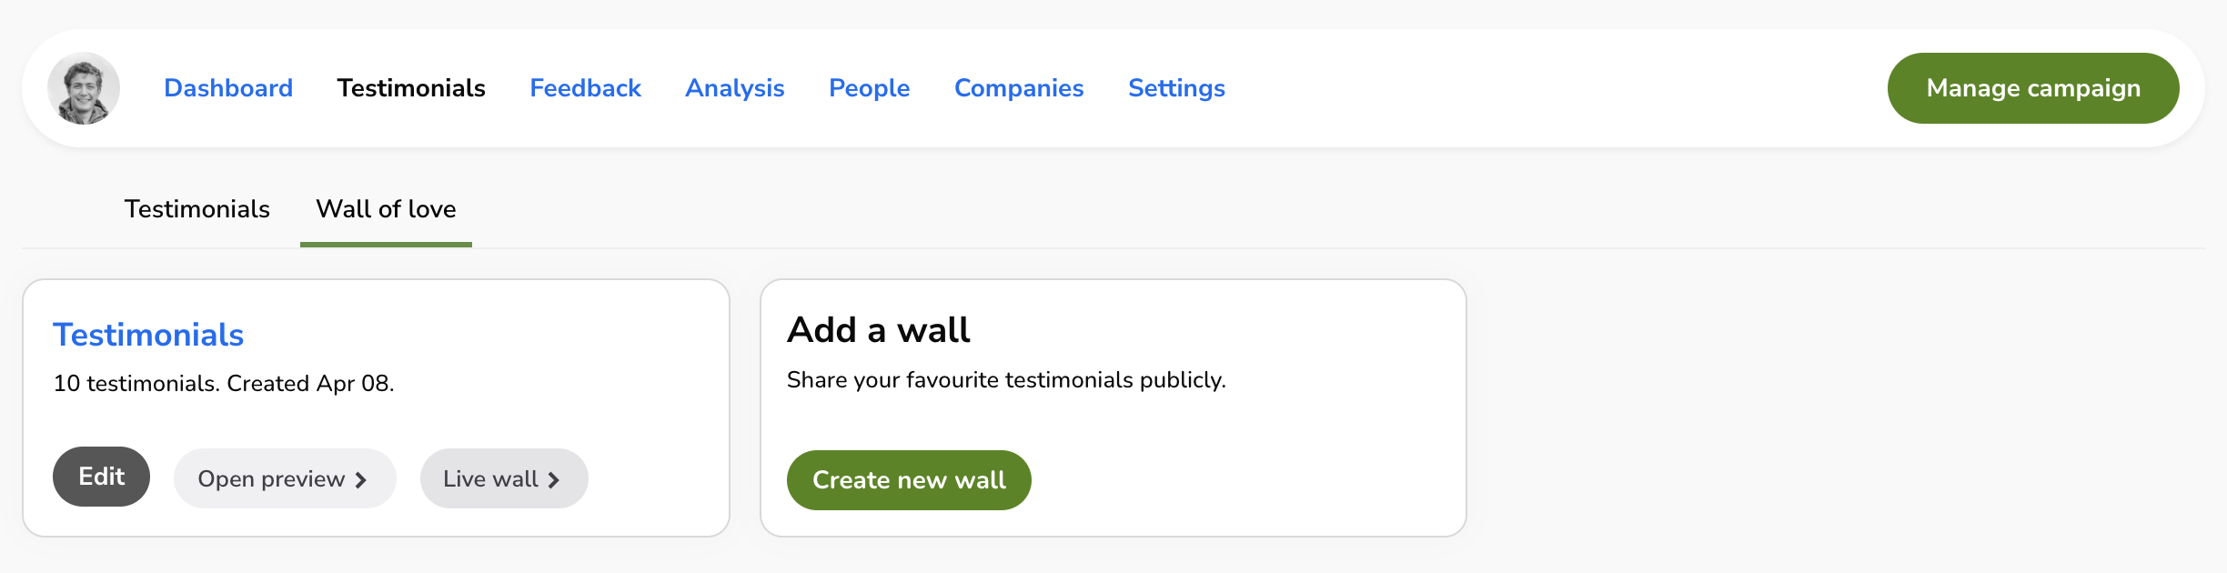Edit the Testimonials wall

[101, 477]
